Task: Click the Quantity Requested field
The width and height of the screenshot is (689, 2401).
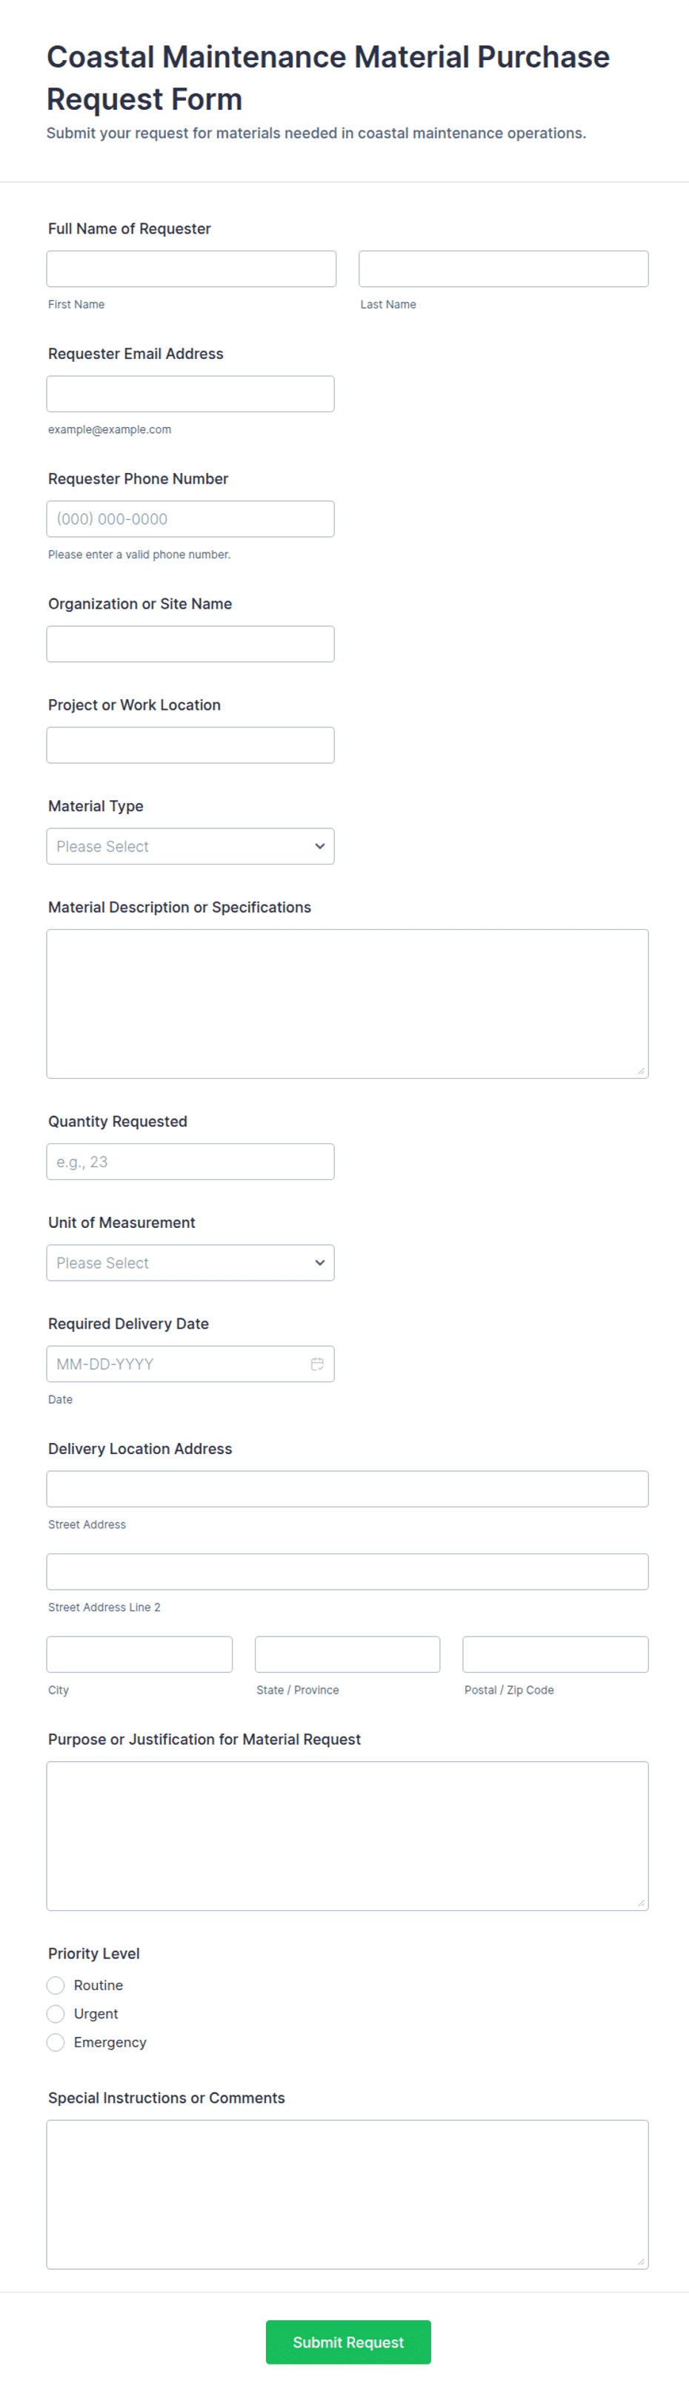Action: click(x=190, y=1161)
